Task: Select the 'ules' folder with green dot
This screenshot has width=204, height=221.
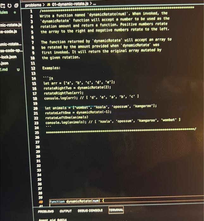Action: [4, 12]
